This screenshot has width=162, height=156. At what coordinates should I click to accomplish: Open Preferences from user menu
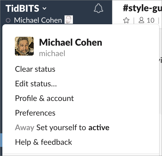[x=35, y=113]
